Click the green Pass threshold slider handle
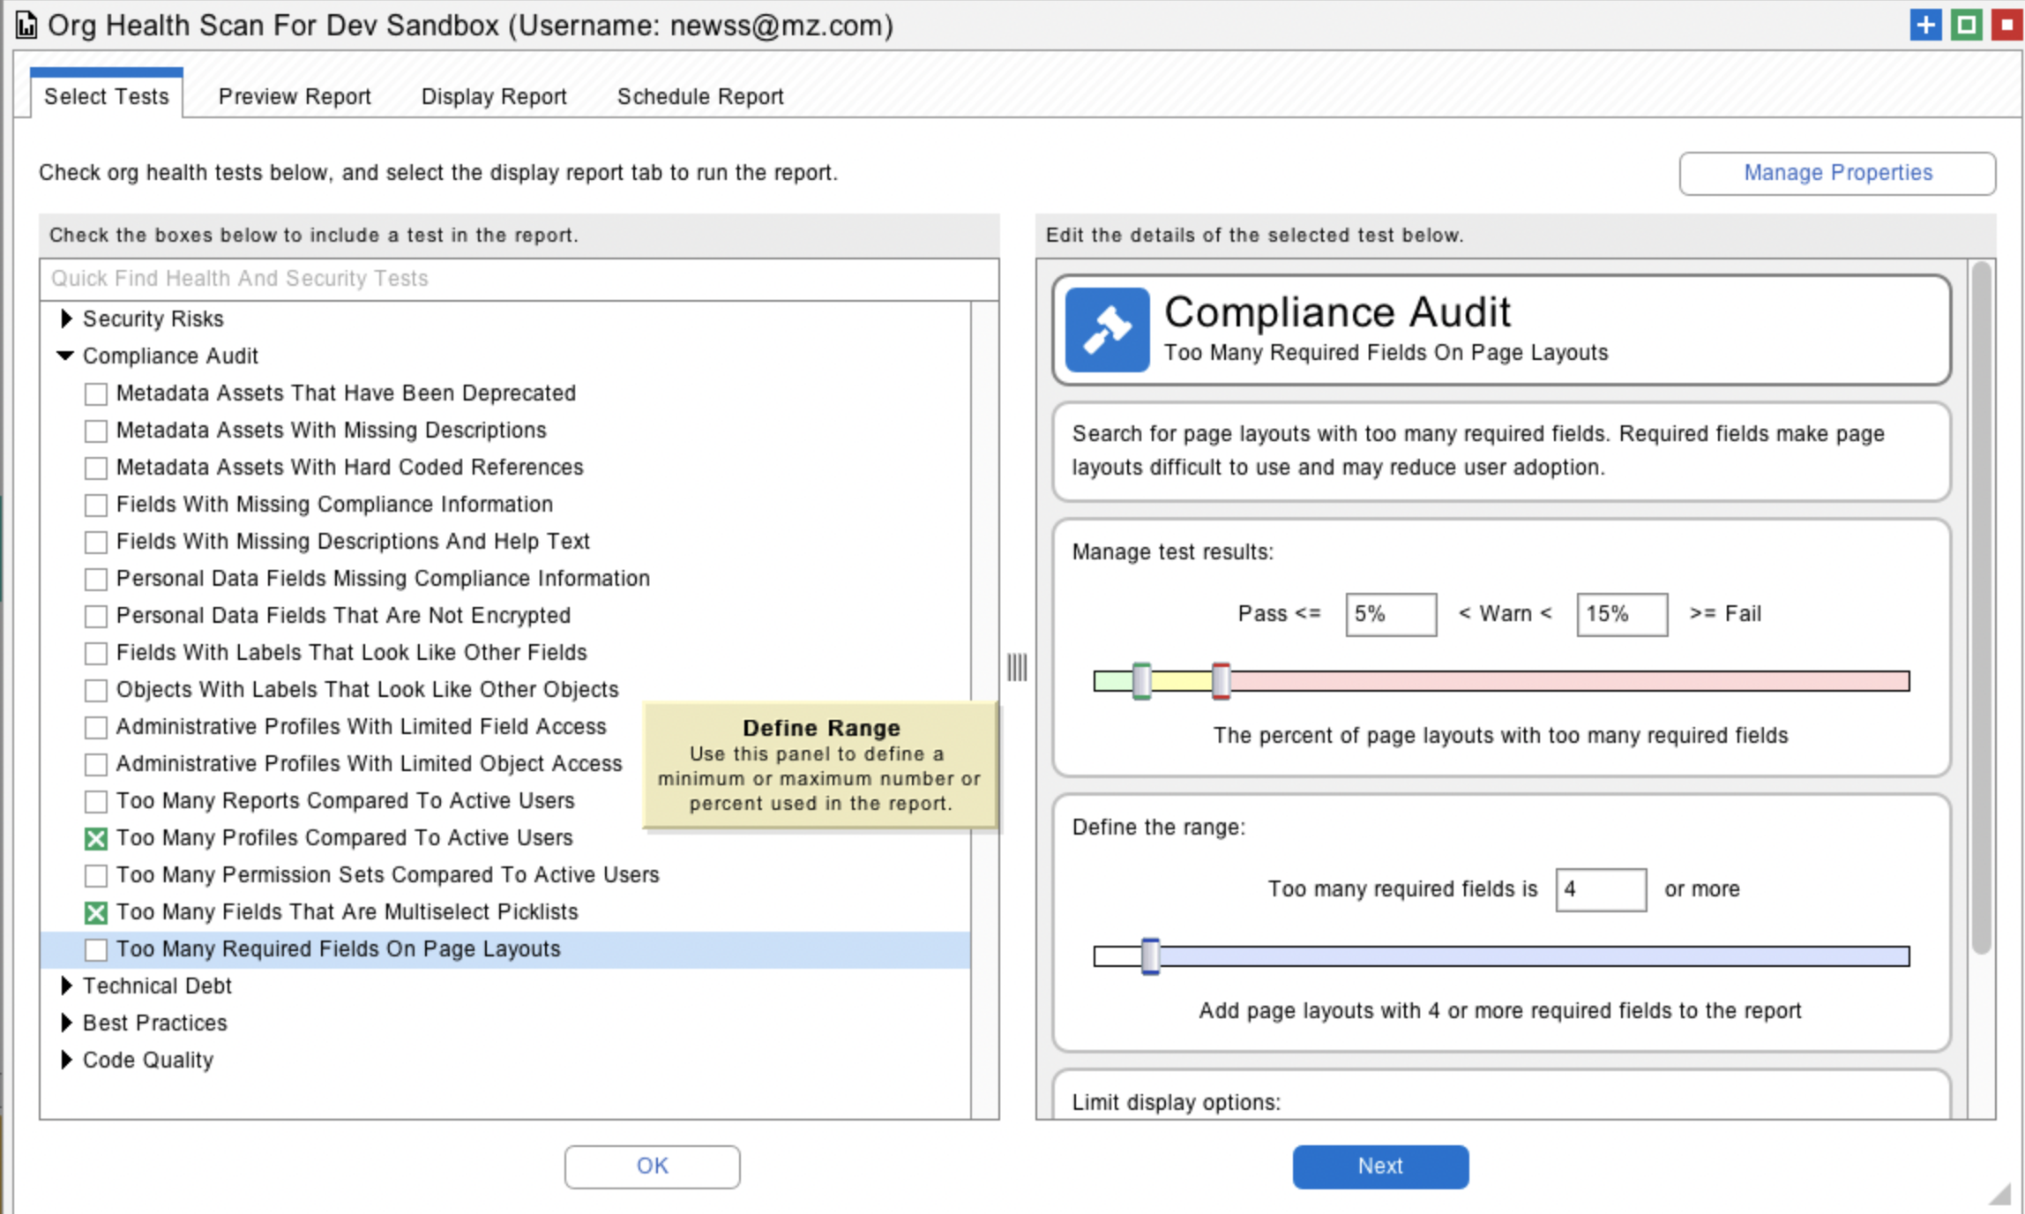The image size is (2025, 1214). (x=1141, y=681)
